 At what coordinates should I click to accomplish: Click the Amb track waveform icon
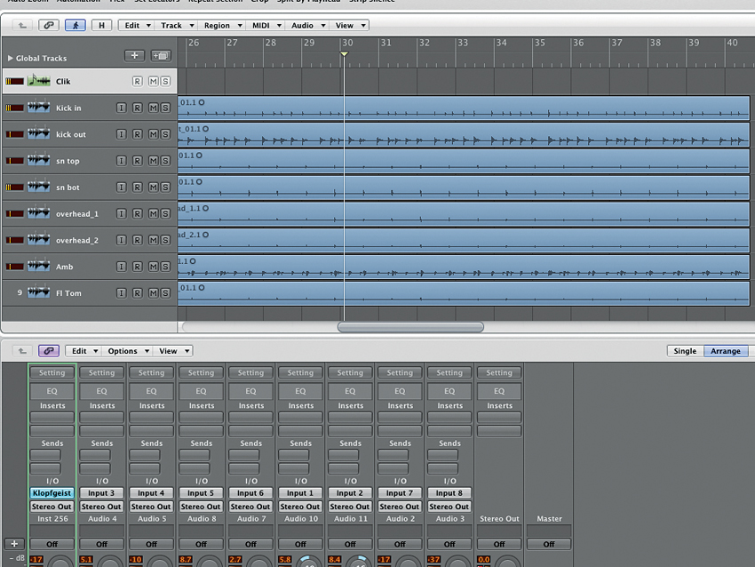pyautogui.click(x=38, y=266)
